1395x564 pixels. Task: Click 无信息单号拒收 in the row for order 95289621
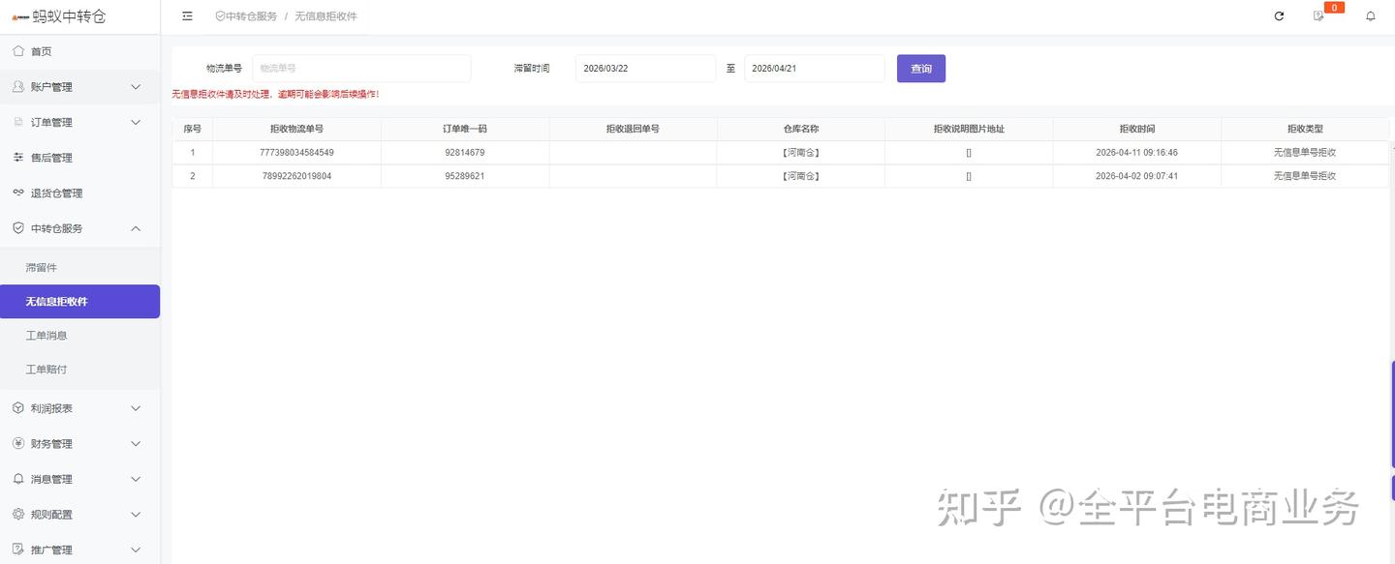[1305, 176]
